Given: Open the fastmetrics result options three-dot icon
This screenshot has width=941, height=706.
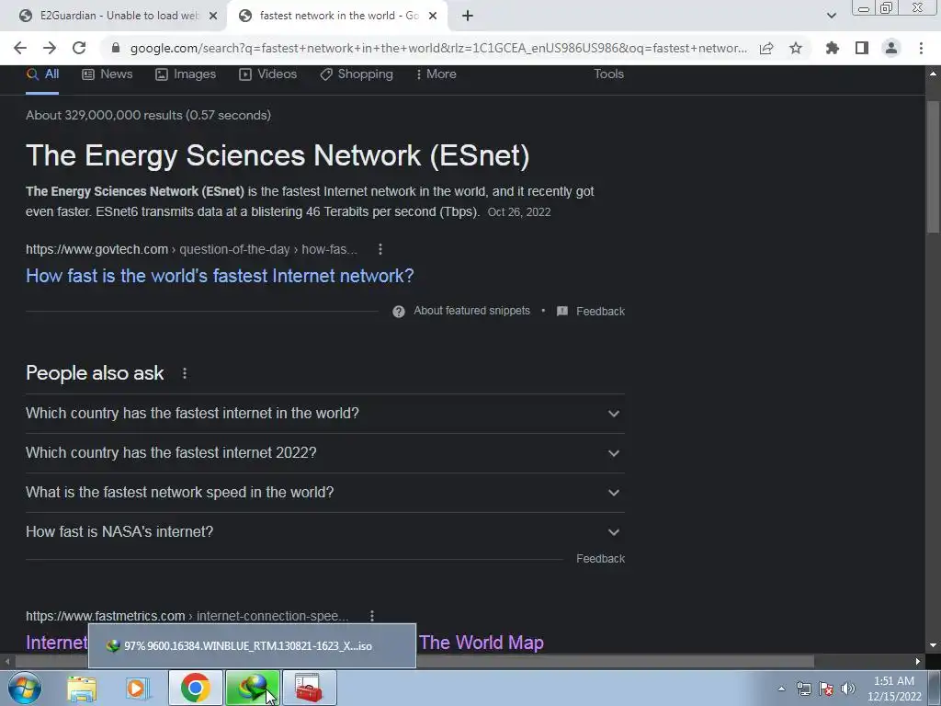Looking at the screenshot, I should [x=372, y=616].
